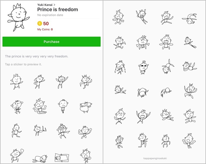Viewport: 206px width, 164px height.
Task: Tap the My Coins balance text
Action: (45, 29)
